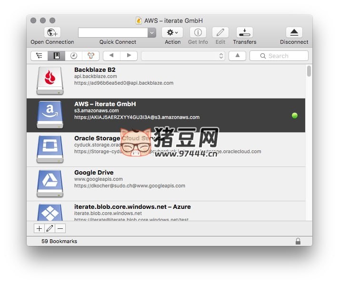Image resolution: width=339 pixels, height=284 pixels.
Task: Click the Open Connection globe icon
Action: click(52, 33)
